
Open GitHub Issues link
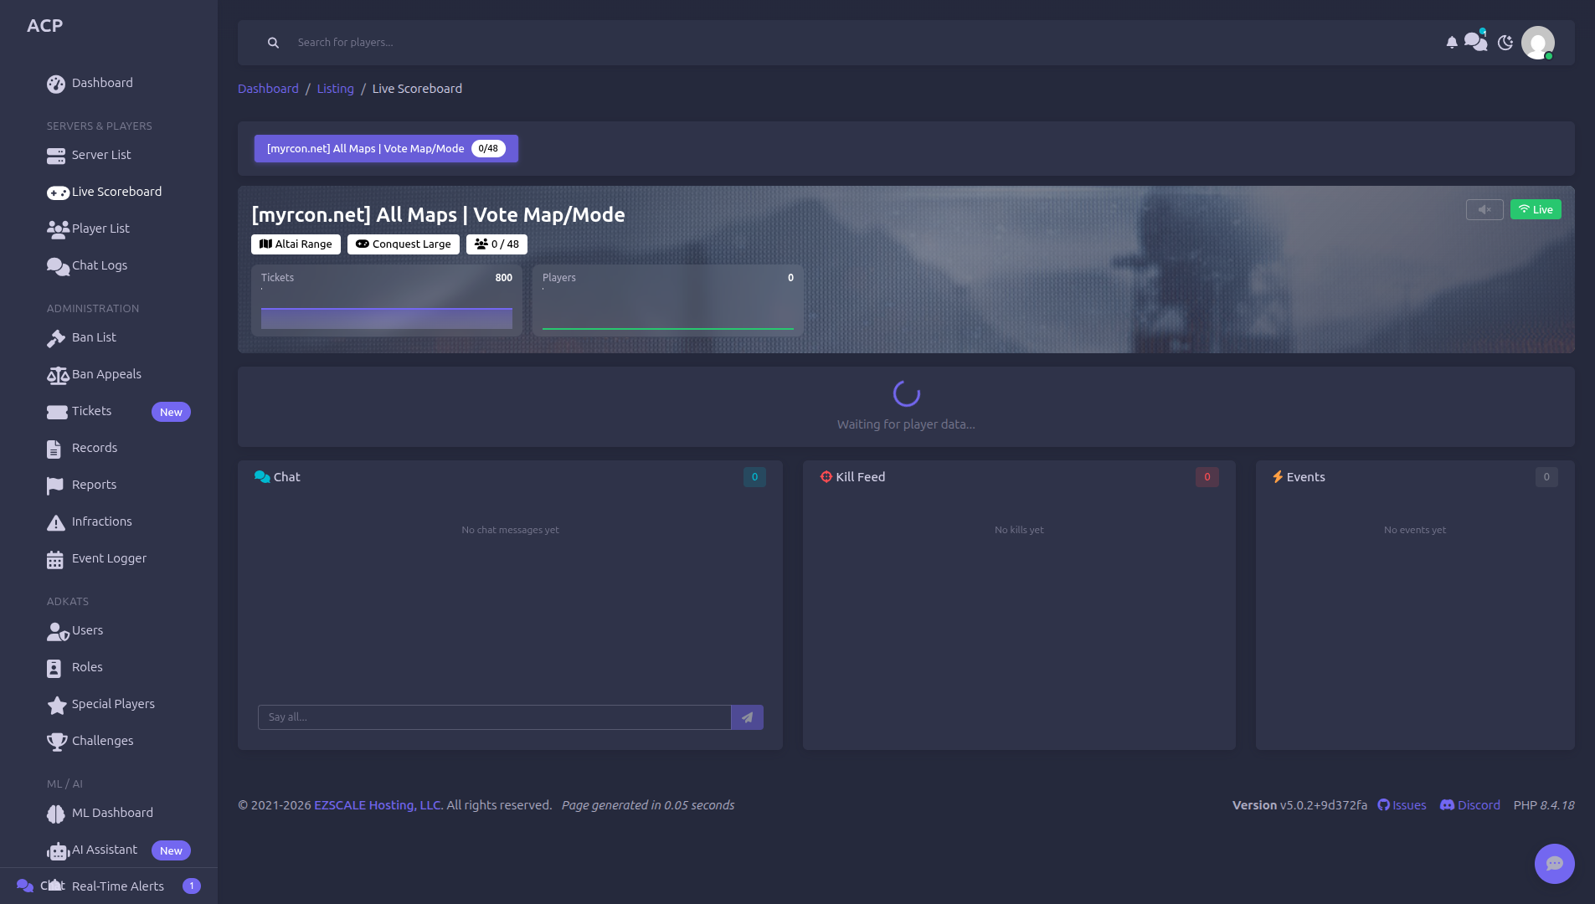click(x=1402, y=805)
